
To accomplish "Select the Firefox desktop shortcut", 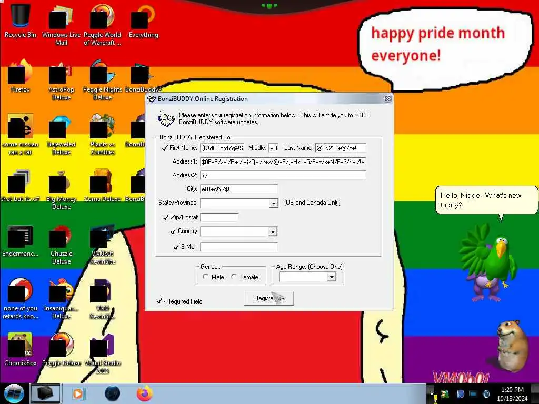I will coord(21,76).
